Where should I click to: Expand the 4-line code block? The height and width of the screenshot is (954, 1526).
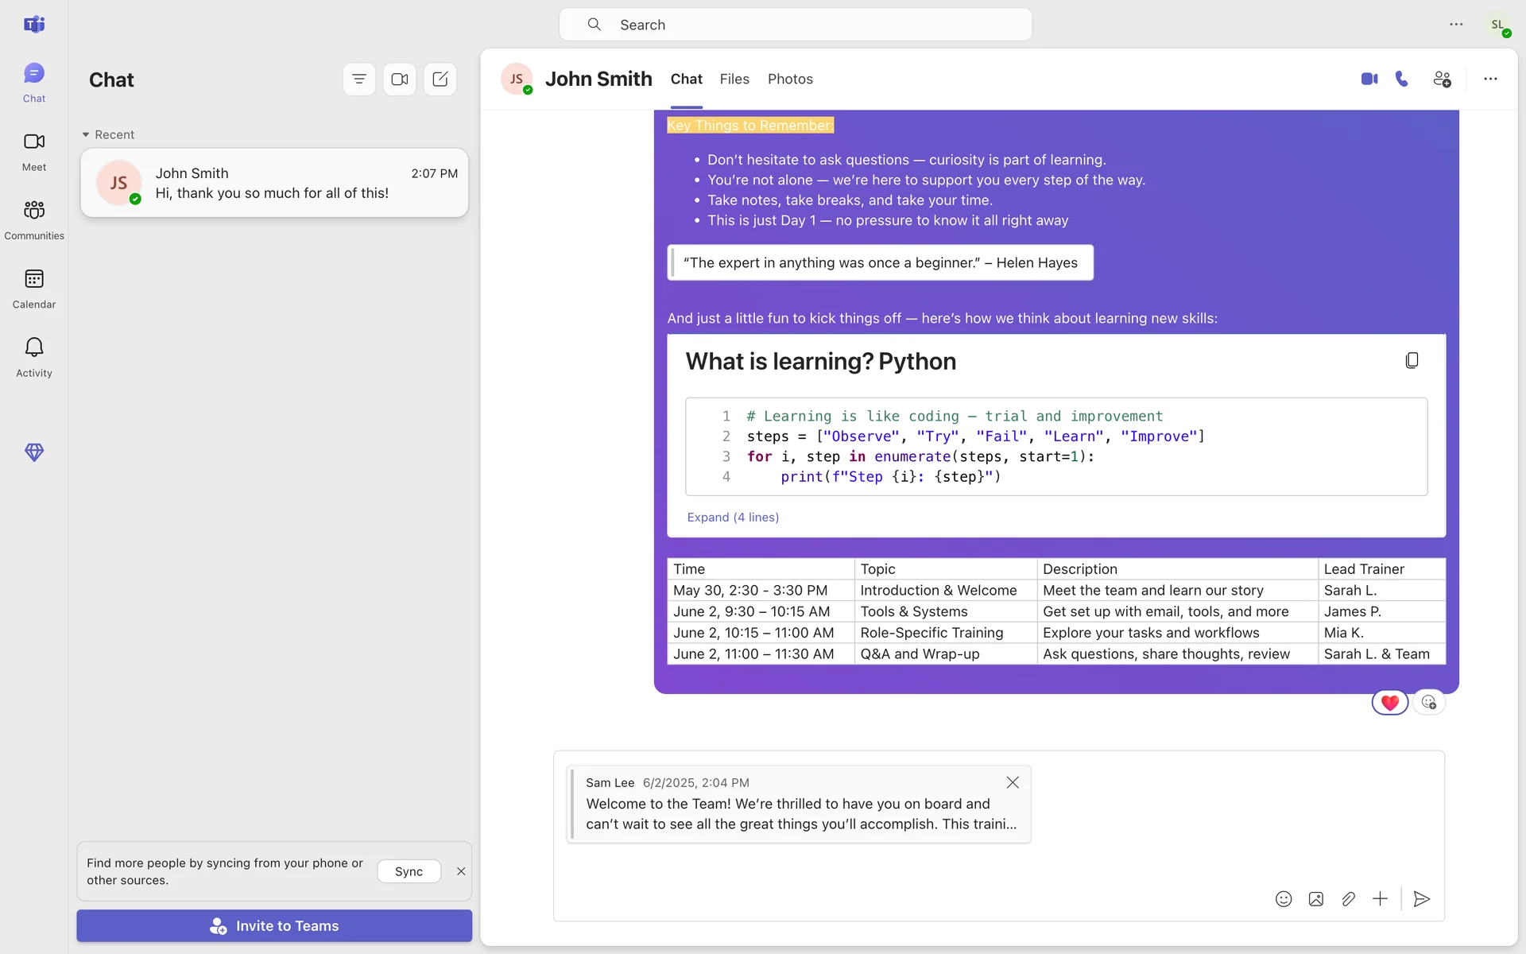[732, 518]
